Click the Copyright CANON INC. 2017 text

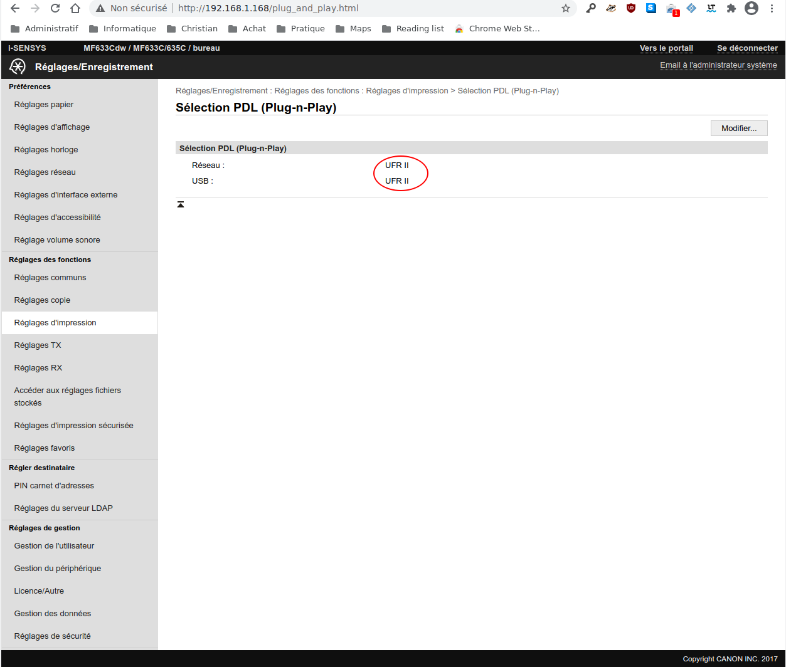pyautogui.click(x=730, y=659)
